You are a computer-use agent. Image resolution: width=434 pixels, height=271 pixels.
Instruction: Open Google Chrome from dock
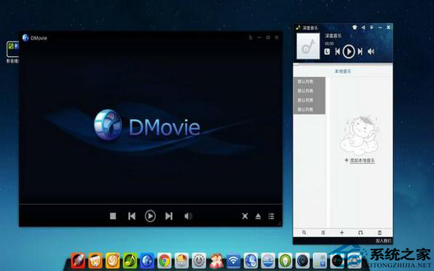165,261
